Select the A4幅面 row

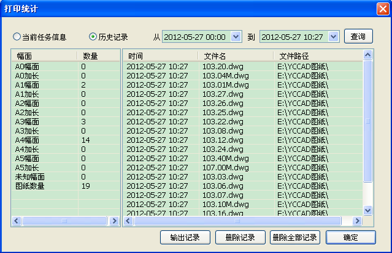pos(66,140)
